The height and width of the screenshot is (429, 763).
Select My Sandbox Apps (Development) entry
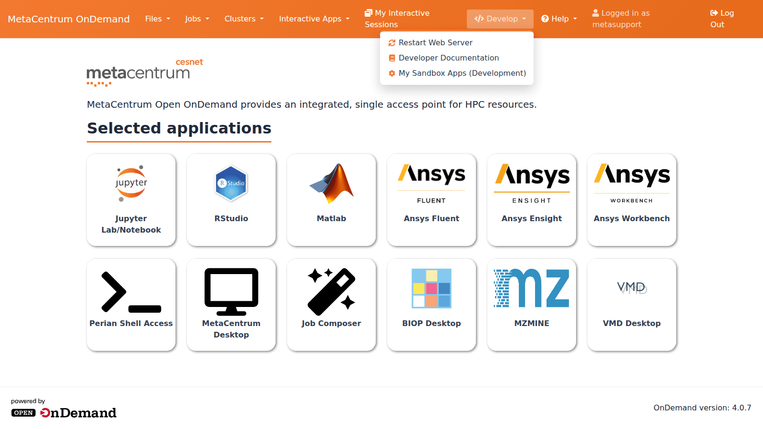point(457,73)
